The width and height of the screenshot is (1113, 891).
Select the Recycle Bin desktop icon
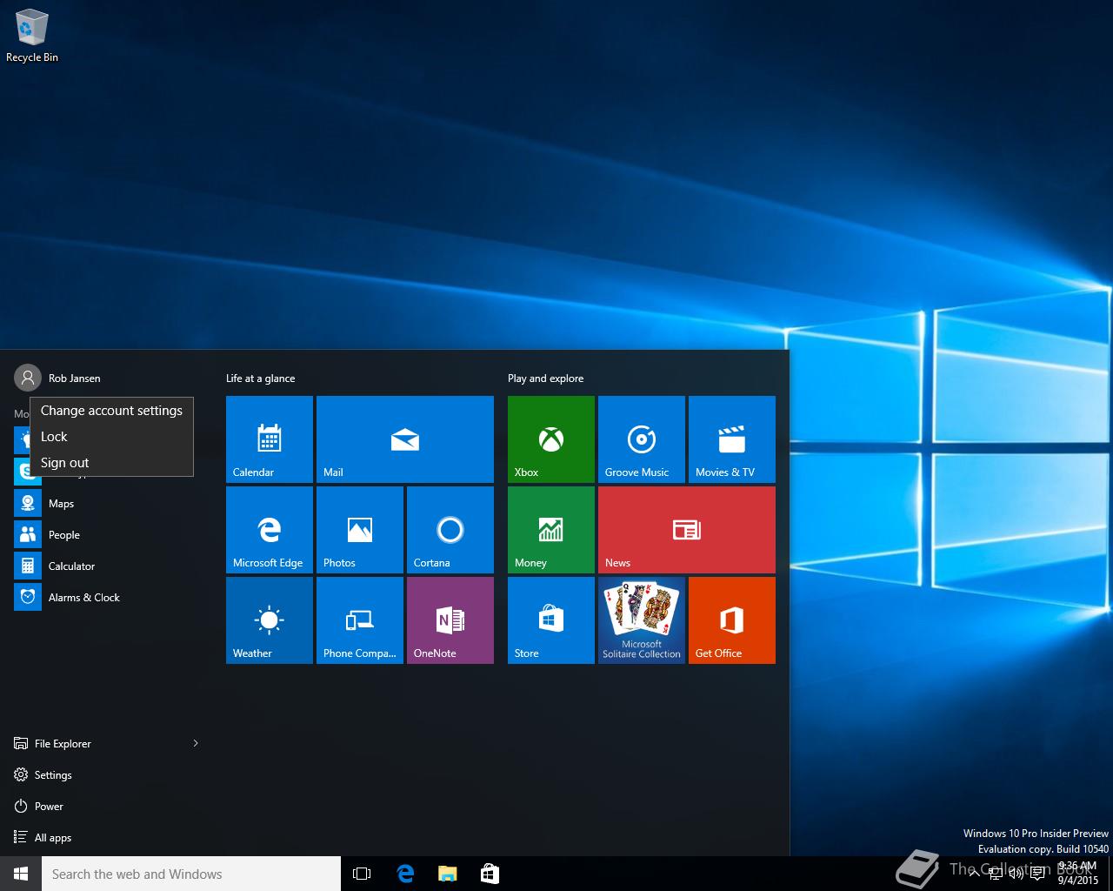click(x=32, y=36)
